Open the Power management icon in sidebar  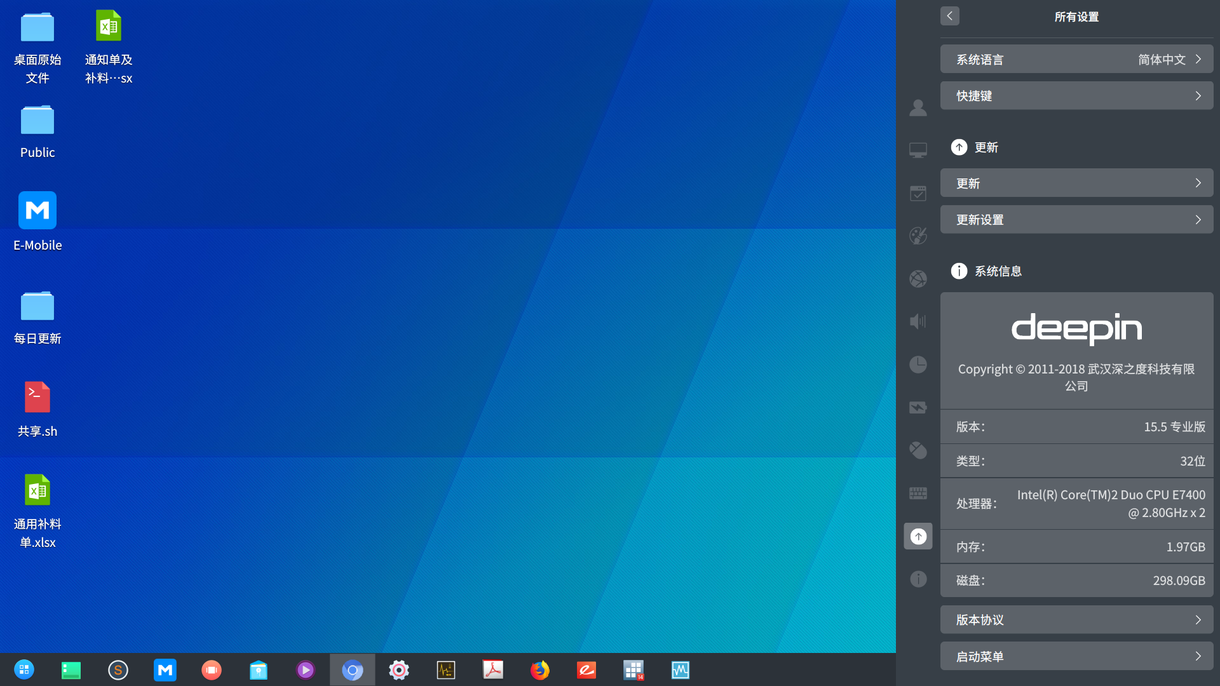pos(918,407)
